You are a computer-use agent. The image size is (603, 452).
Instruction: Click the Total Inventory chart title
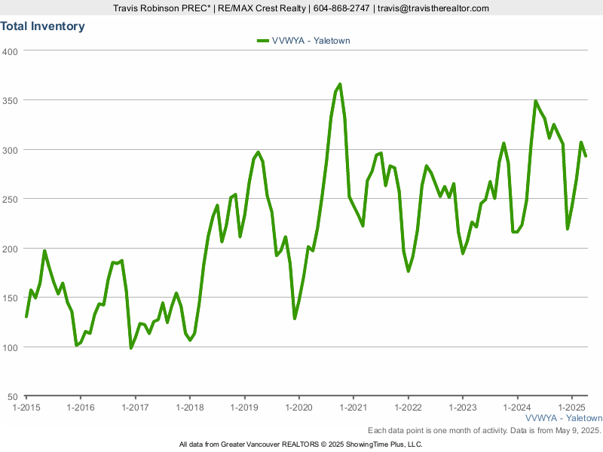click(x=42, y=26)
